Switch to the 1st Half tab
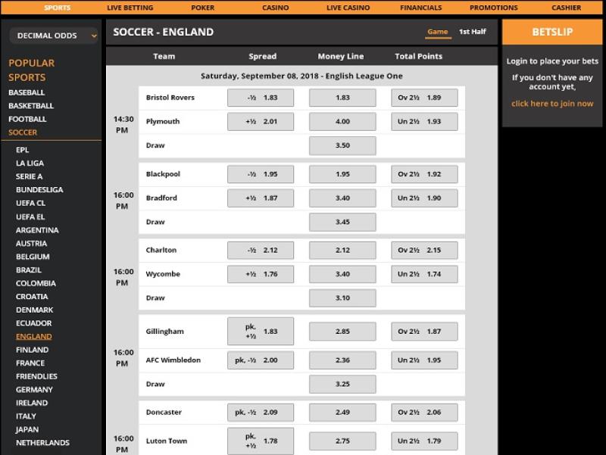606x455 pixels. pos(472,32)
